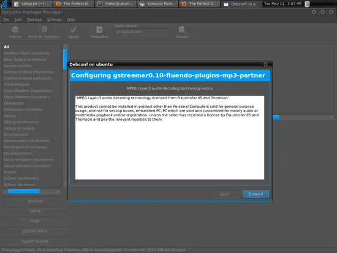Click the trash icon in top panel

click(307, 4)
